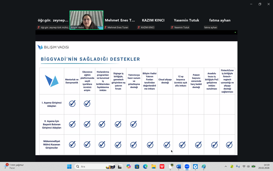Open Microsoft Store from the taskbar
The height and width of the screenshot is (171, 273).
pos(137,166)
